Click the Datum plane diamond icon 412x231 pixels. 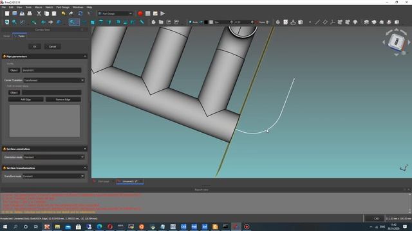point(325,22)
